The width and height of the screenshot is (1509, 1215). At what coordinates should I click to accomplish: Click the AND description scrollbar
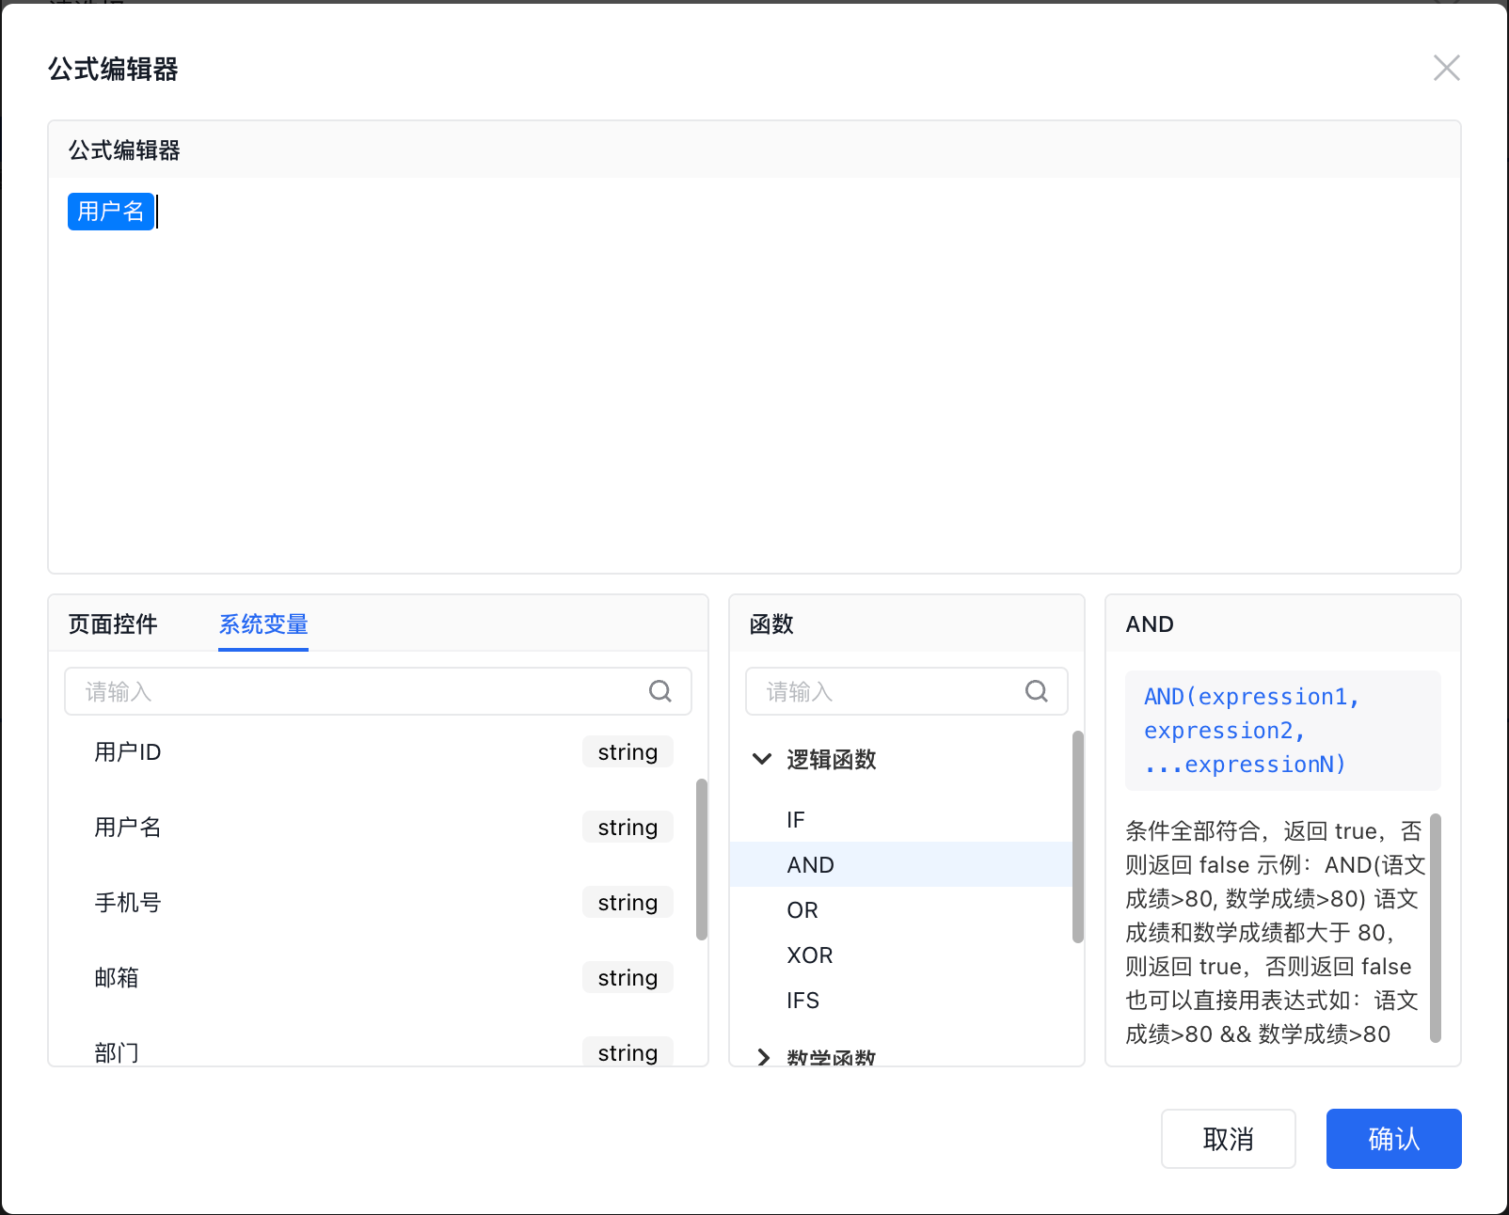tap(1435, 928)
